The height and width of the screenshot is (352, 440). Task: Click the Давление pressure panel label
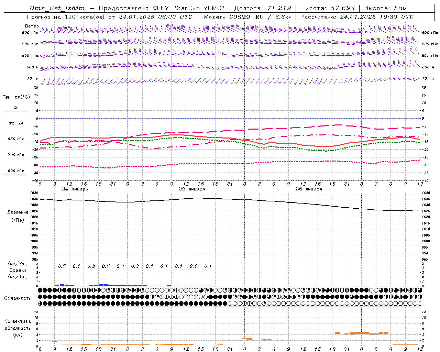point(18,212)
